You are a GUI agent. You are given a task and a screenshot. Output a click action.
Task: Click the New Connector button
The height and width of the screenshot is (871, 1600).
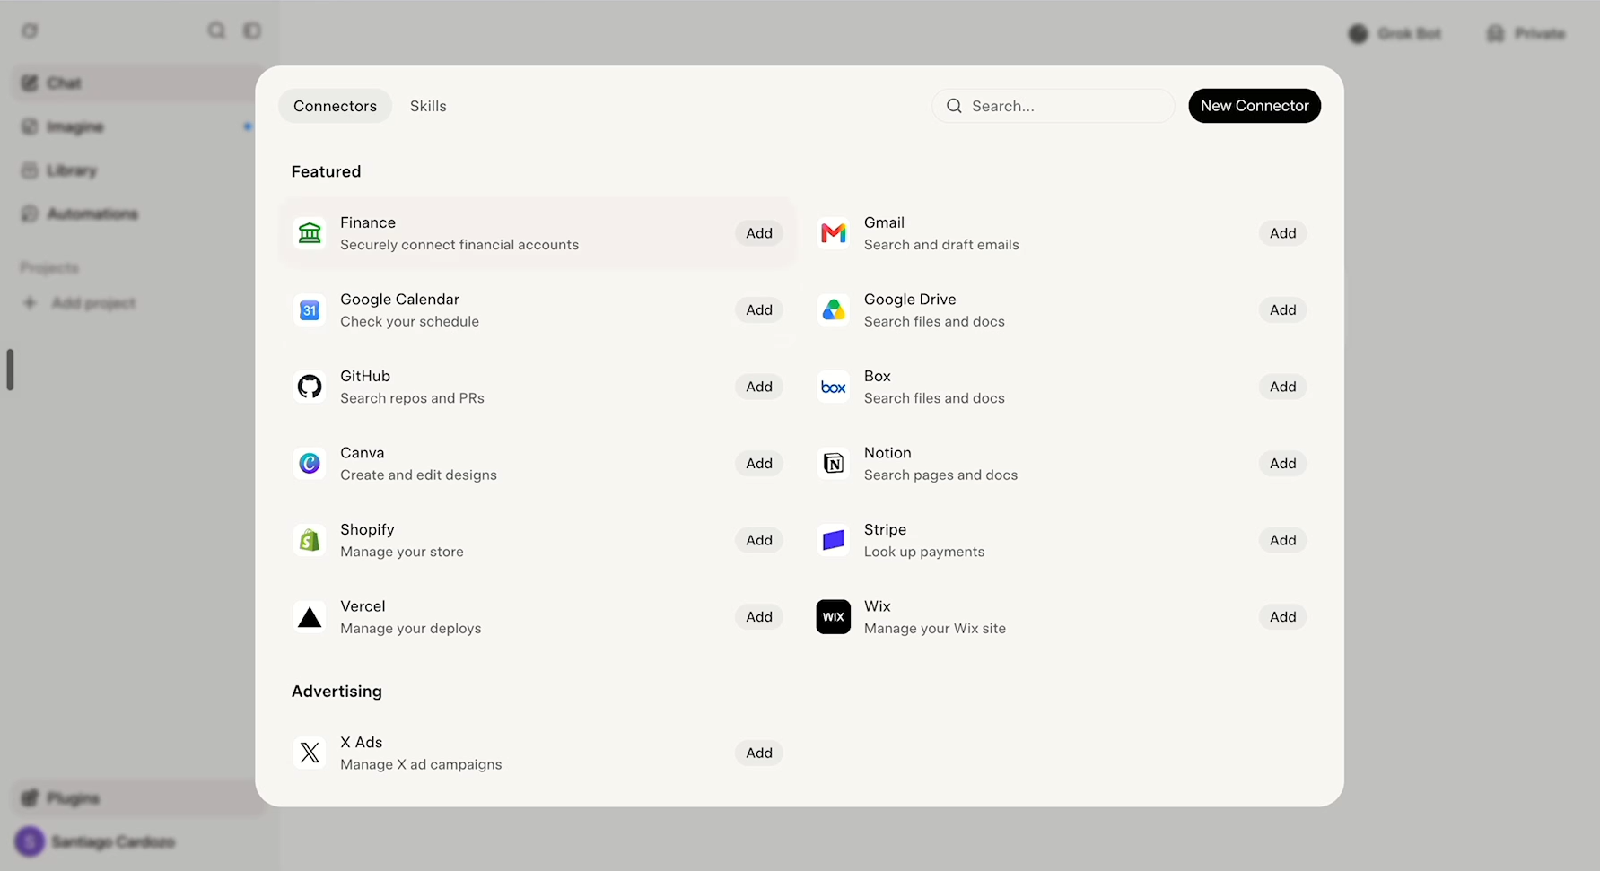[1255, 106]
